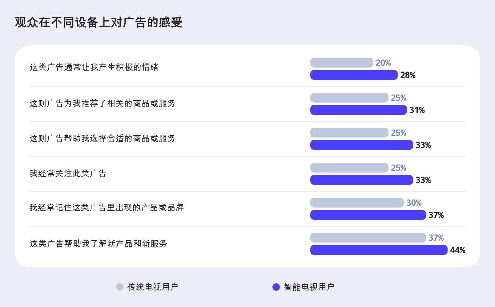The image size is (495, 307).
Task: Click the 20% percentage value label
Action: click(383, 63)
